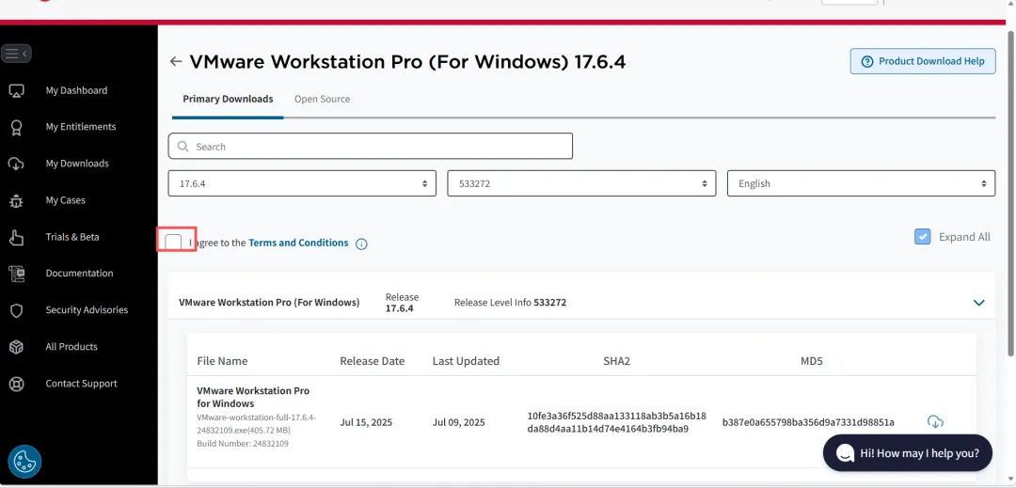Click the Jul 09, 2025 last updated date
Image resolution: width=1016 pixels, height=488 pixels.
(x=459, y=422)
